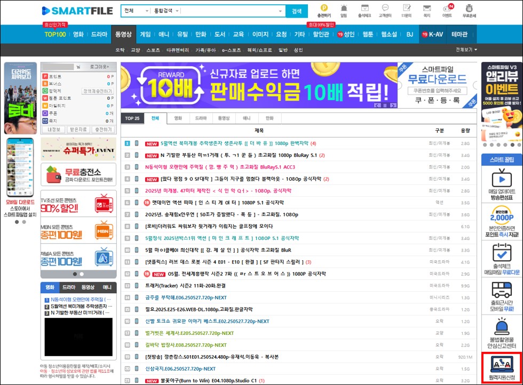This screenshot has height=385, width=523.
Task: Open 무료충전소 banner
Action: point(79,174)
